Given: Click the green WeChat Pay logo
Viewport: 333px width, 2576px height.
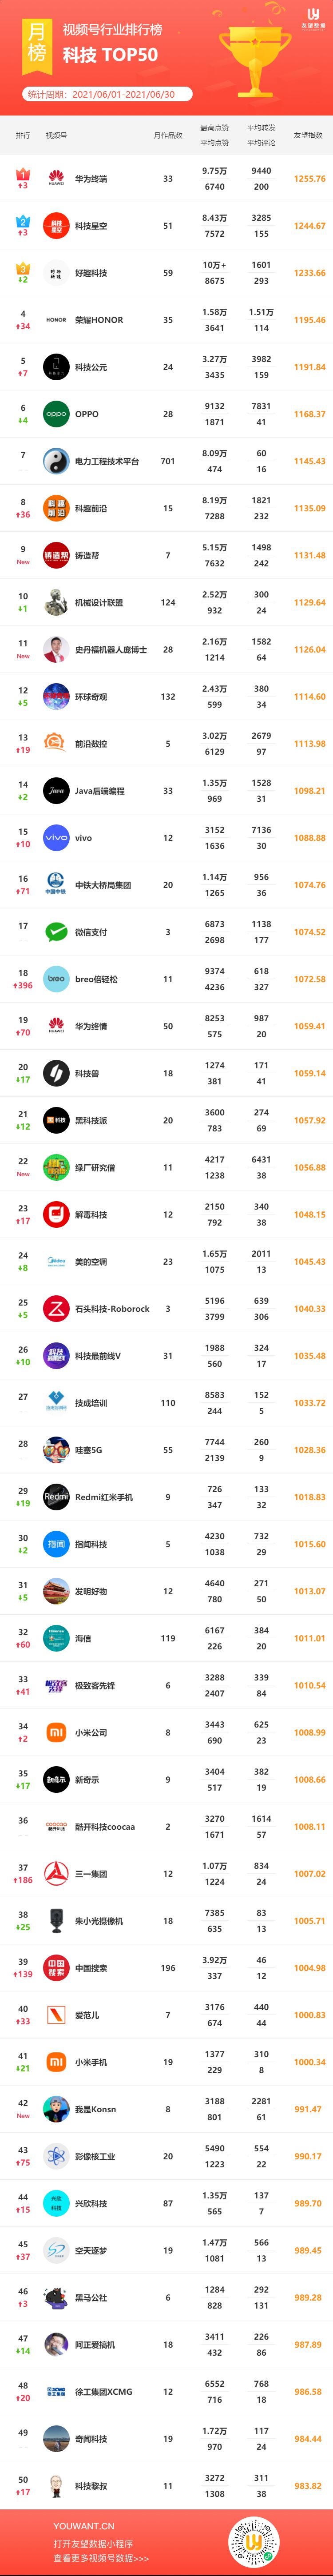Looking at the screenshot, I should tap(56, 932).
